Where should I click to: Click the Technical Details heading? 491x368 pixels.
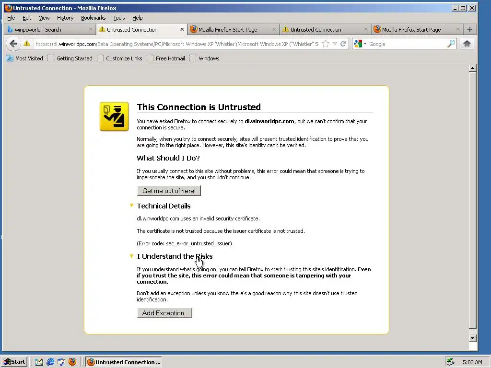[x=164, y=206]
